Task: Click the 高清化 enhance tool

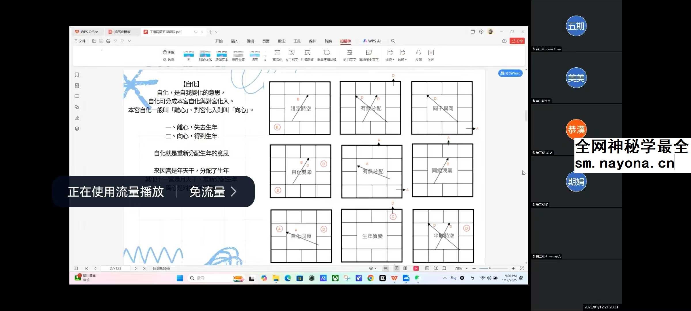Action: [277, 56]
